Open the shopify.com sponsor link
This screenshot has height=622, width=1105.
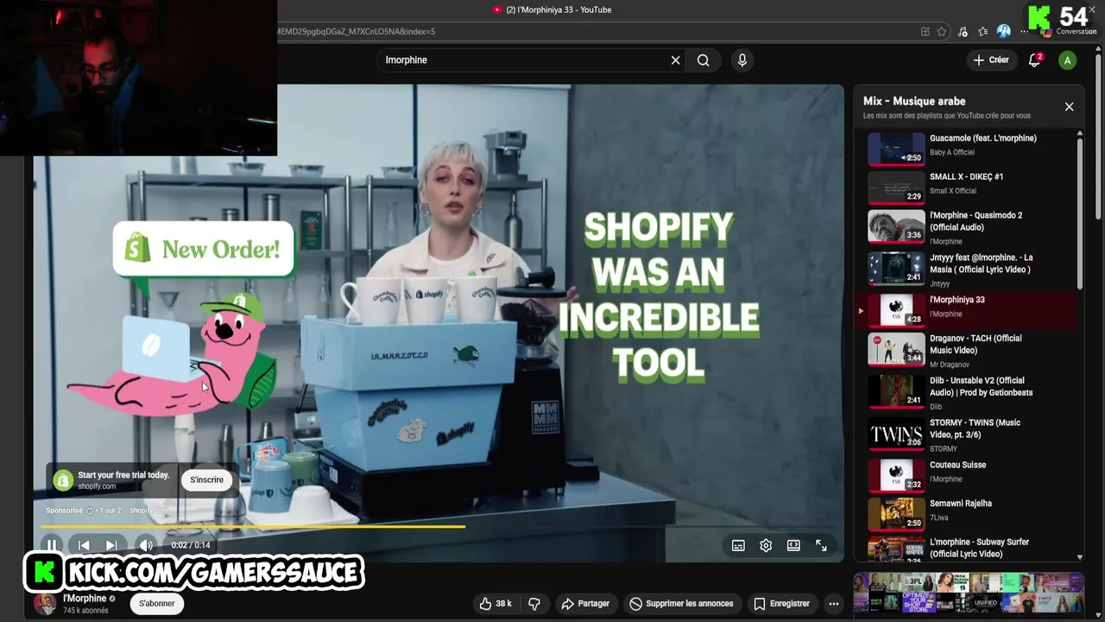click(x=149, y=511)
